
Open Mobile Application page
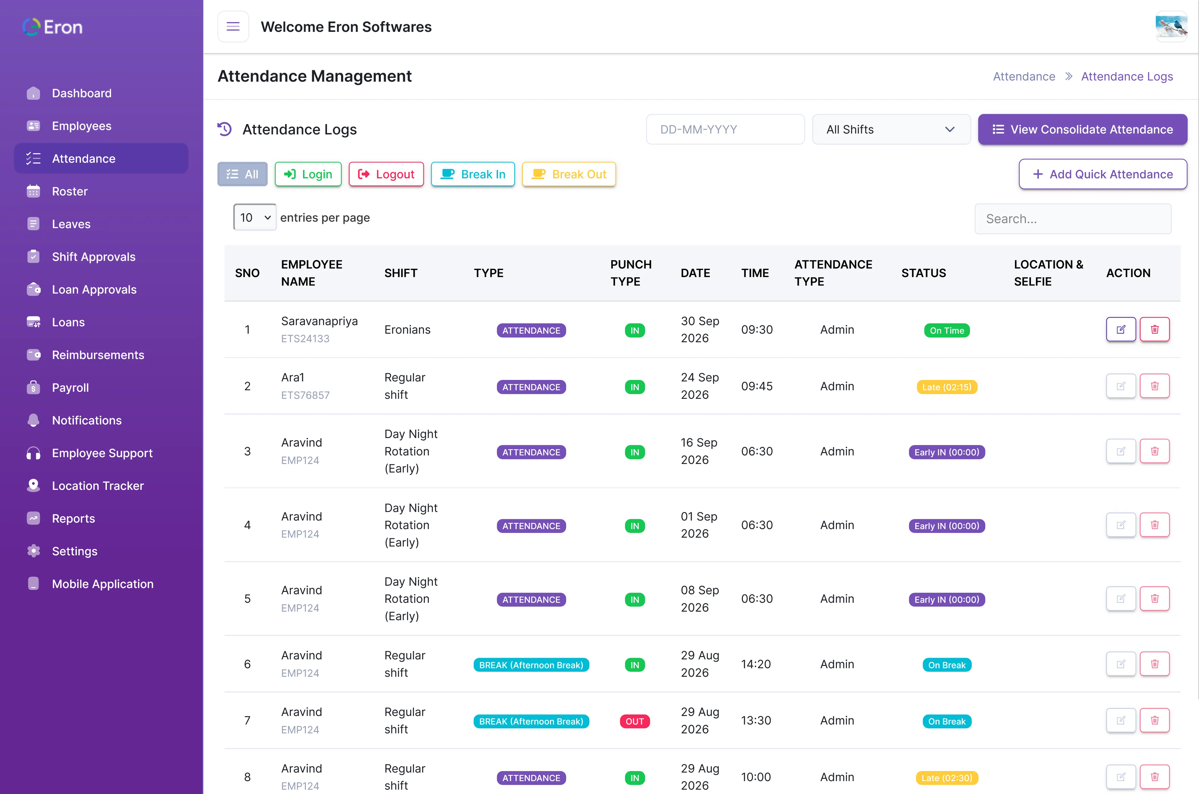click(x=101, y=584)
